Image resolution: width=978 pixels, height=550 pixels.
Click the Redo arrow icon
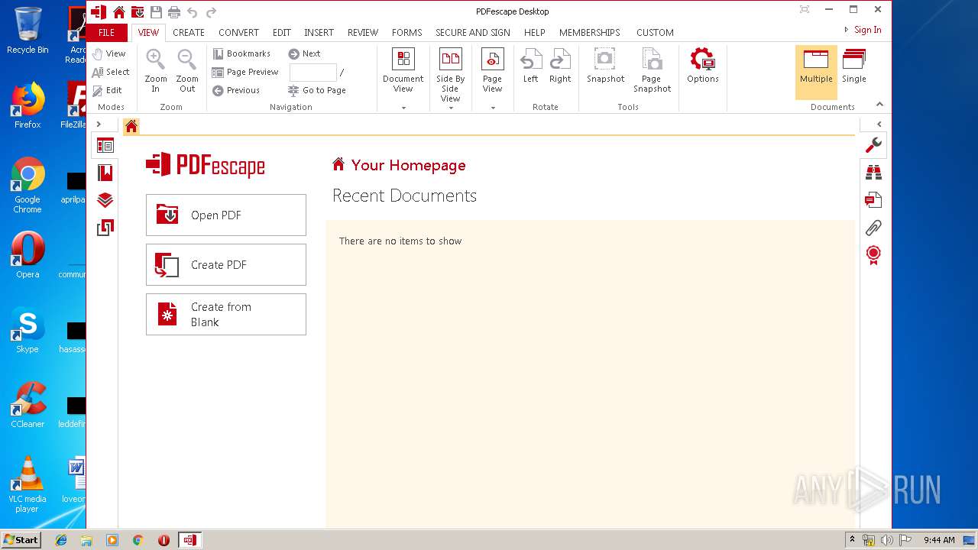[x=211, y=11]
